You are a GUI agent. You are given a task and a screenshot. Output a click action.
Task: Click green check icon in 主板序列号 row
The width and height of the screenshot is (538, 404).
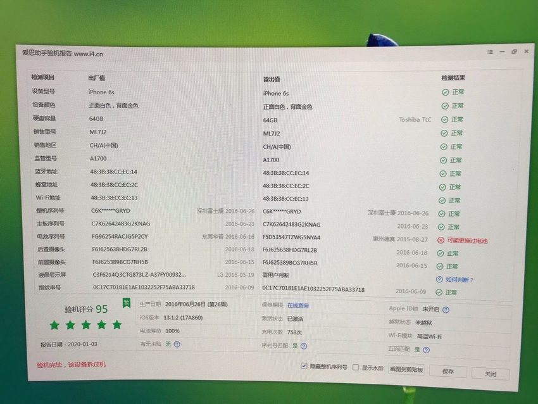[x=441, y=227]
